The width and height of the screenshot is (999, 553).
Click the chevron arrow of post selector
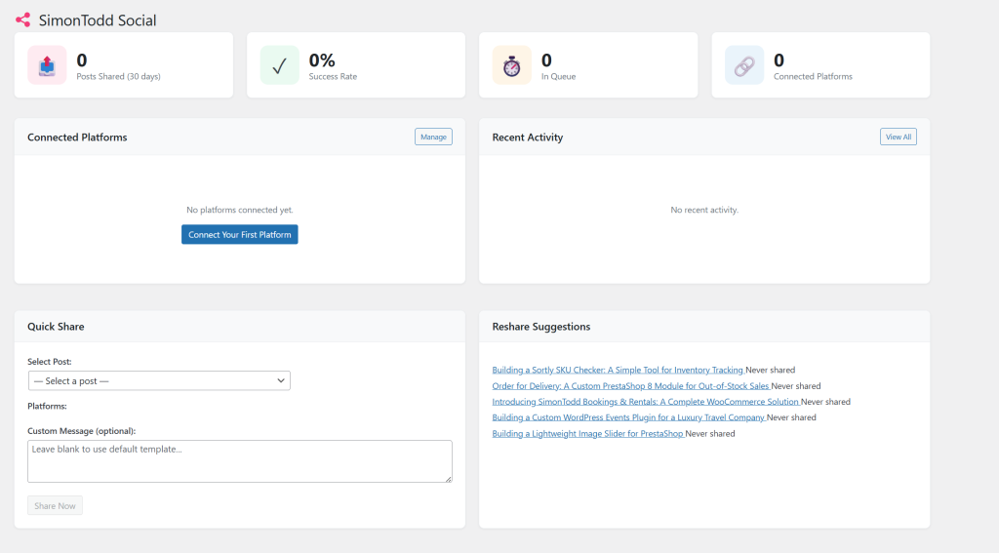[x=281, y=380]
